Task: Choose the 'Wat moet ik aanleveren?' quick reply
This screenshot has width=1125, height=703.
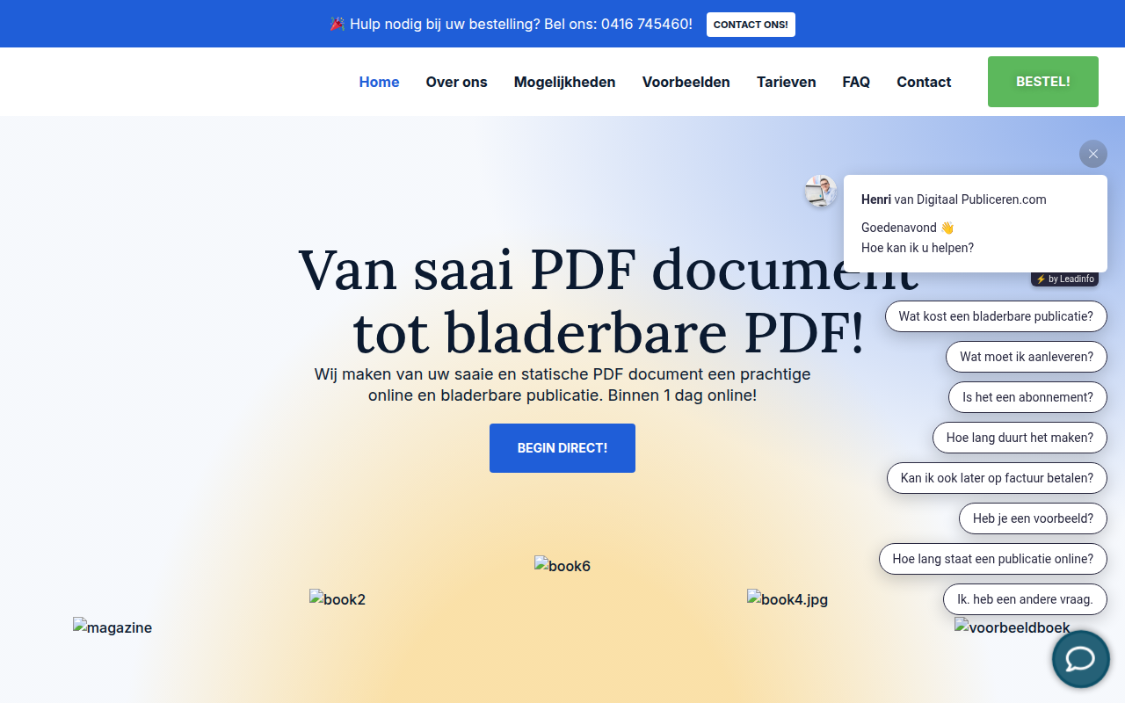Action: pos(1027,357)
